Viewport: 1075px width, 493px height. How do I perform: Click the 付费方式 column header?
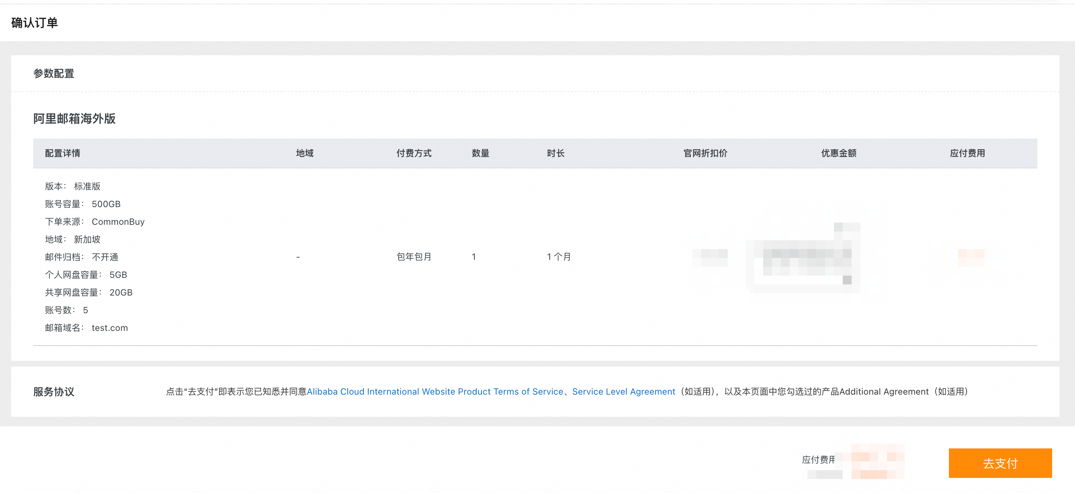pyautogui.click(x=414, y=153)
